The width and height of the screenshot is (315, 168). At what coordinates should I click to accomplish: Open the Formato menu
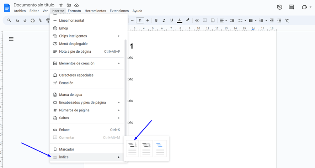(74, 11)
